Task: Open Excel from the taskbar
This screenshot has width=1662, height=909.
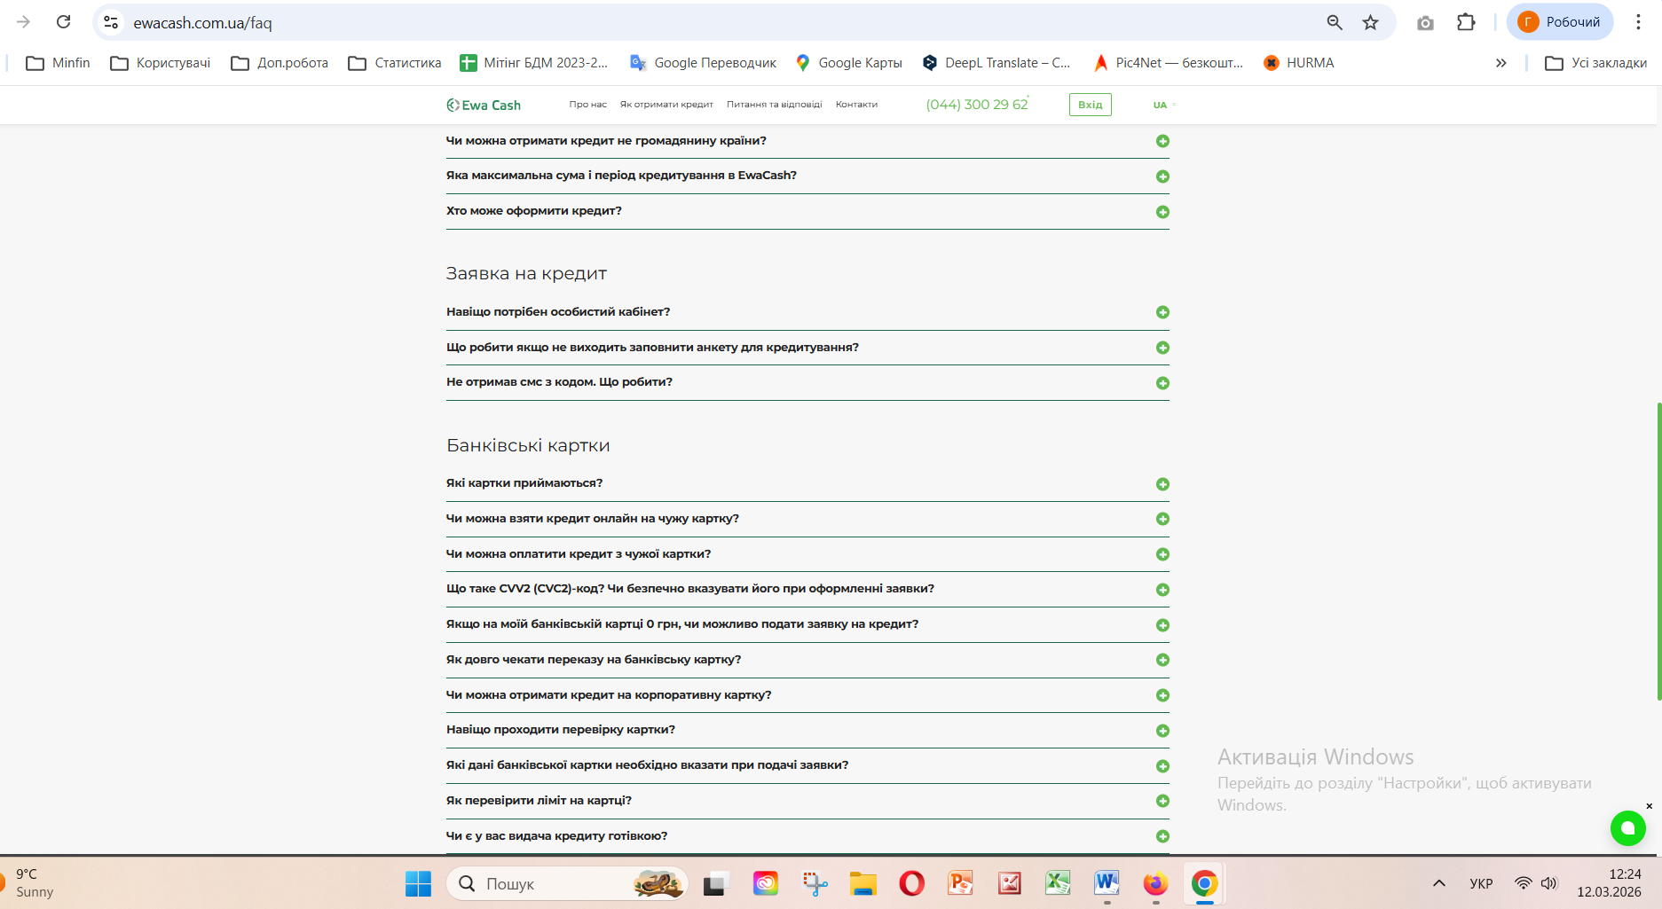Action: point(1058,884)
